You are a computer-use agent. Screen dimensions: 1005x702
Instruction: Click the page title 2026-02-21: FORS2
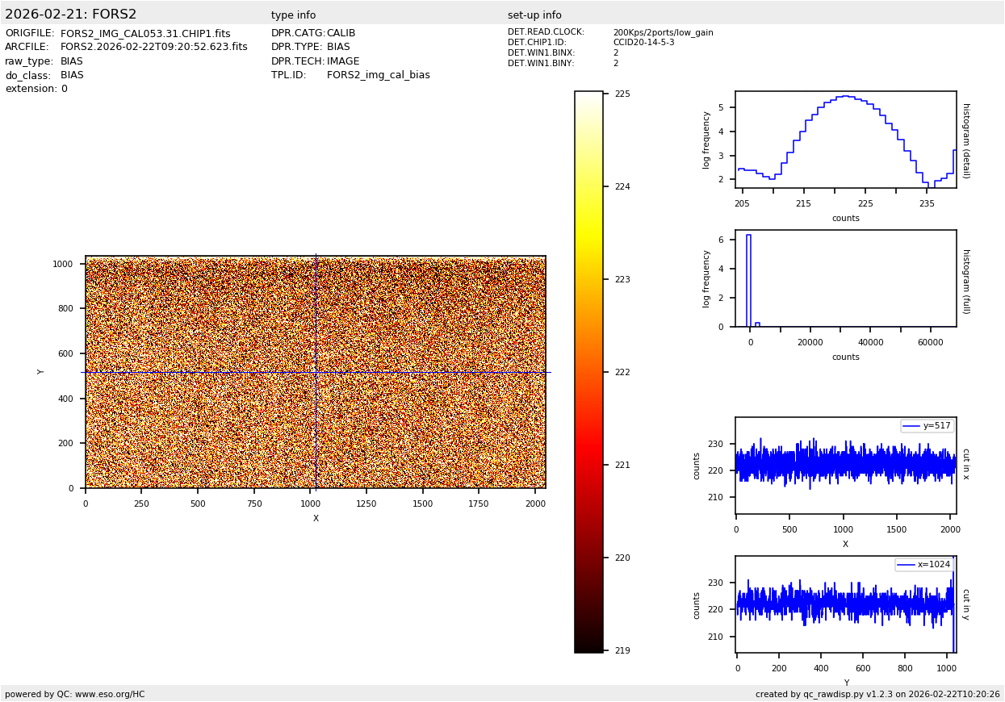click(x=71, y=15)
